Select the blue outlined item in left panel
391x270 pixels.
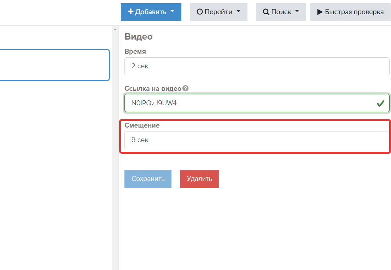pos(53,65)
